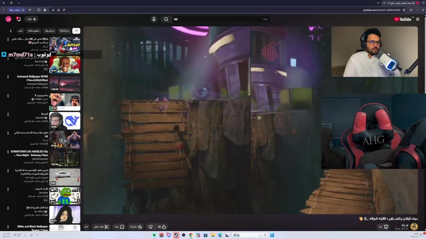Viewport: 426px width, 239px height.
Task: Open Google Chrome from the taskbar
Action: (x=191, y=235)
